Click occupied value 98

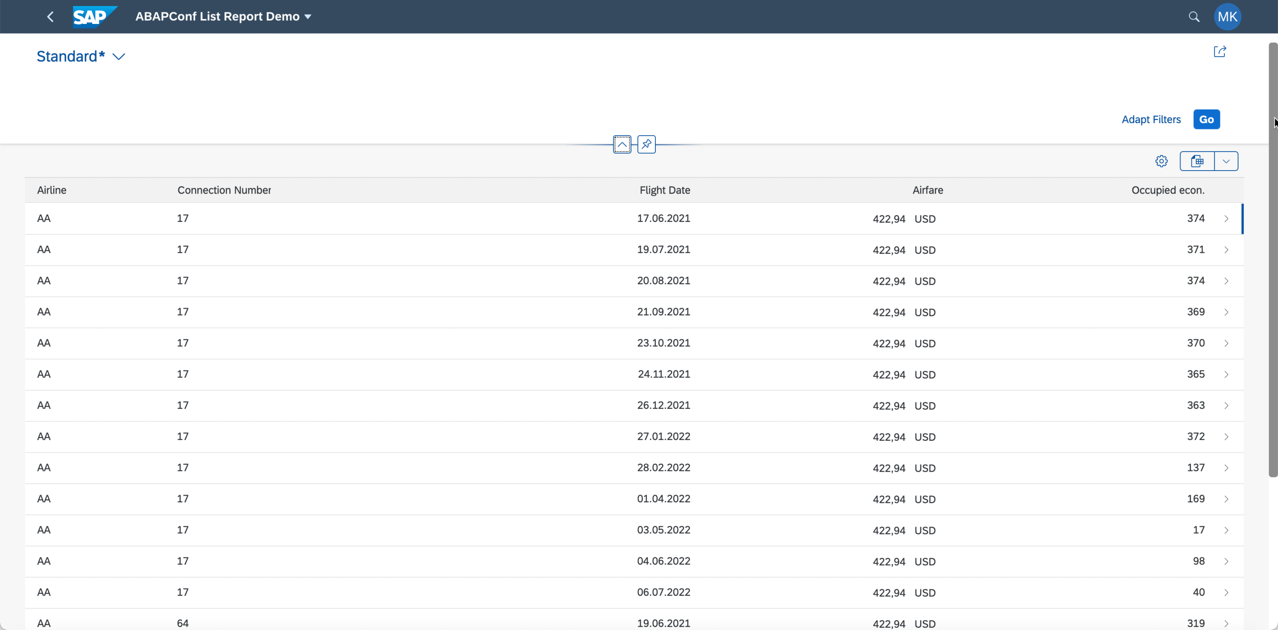pos(1199,561)
